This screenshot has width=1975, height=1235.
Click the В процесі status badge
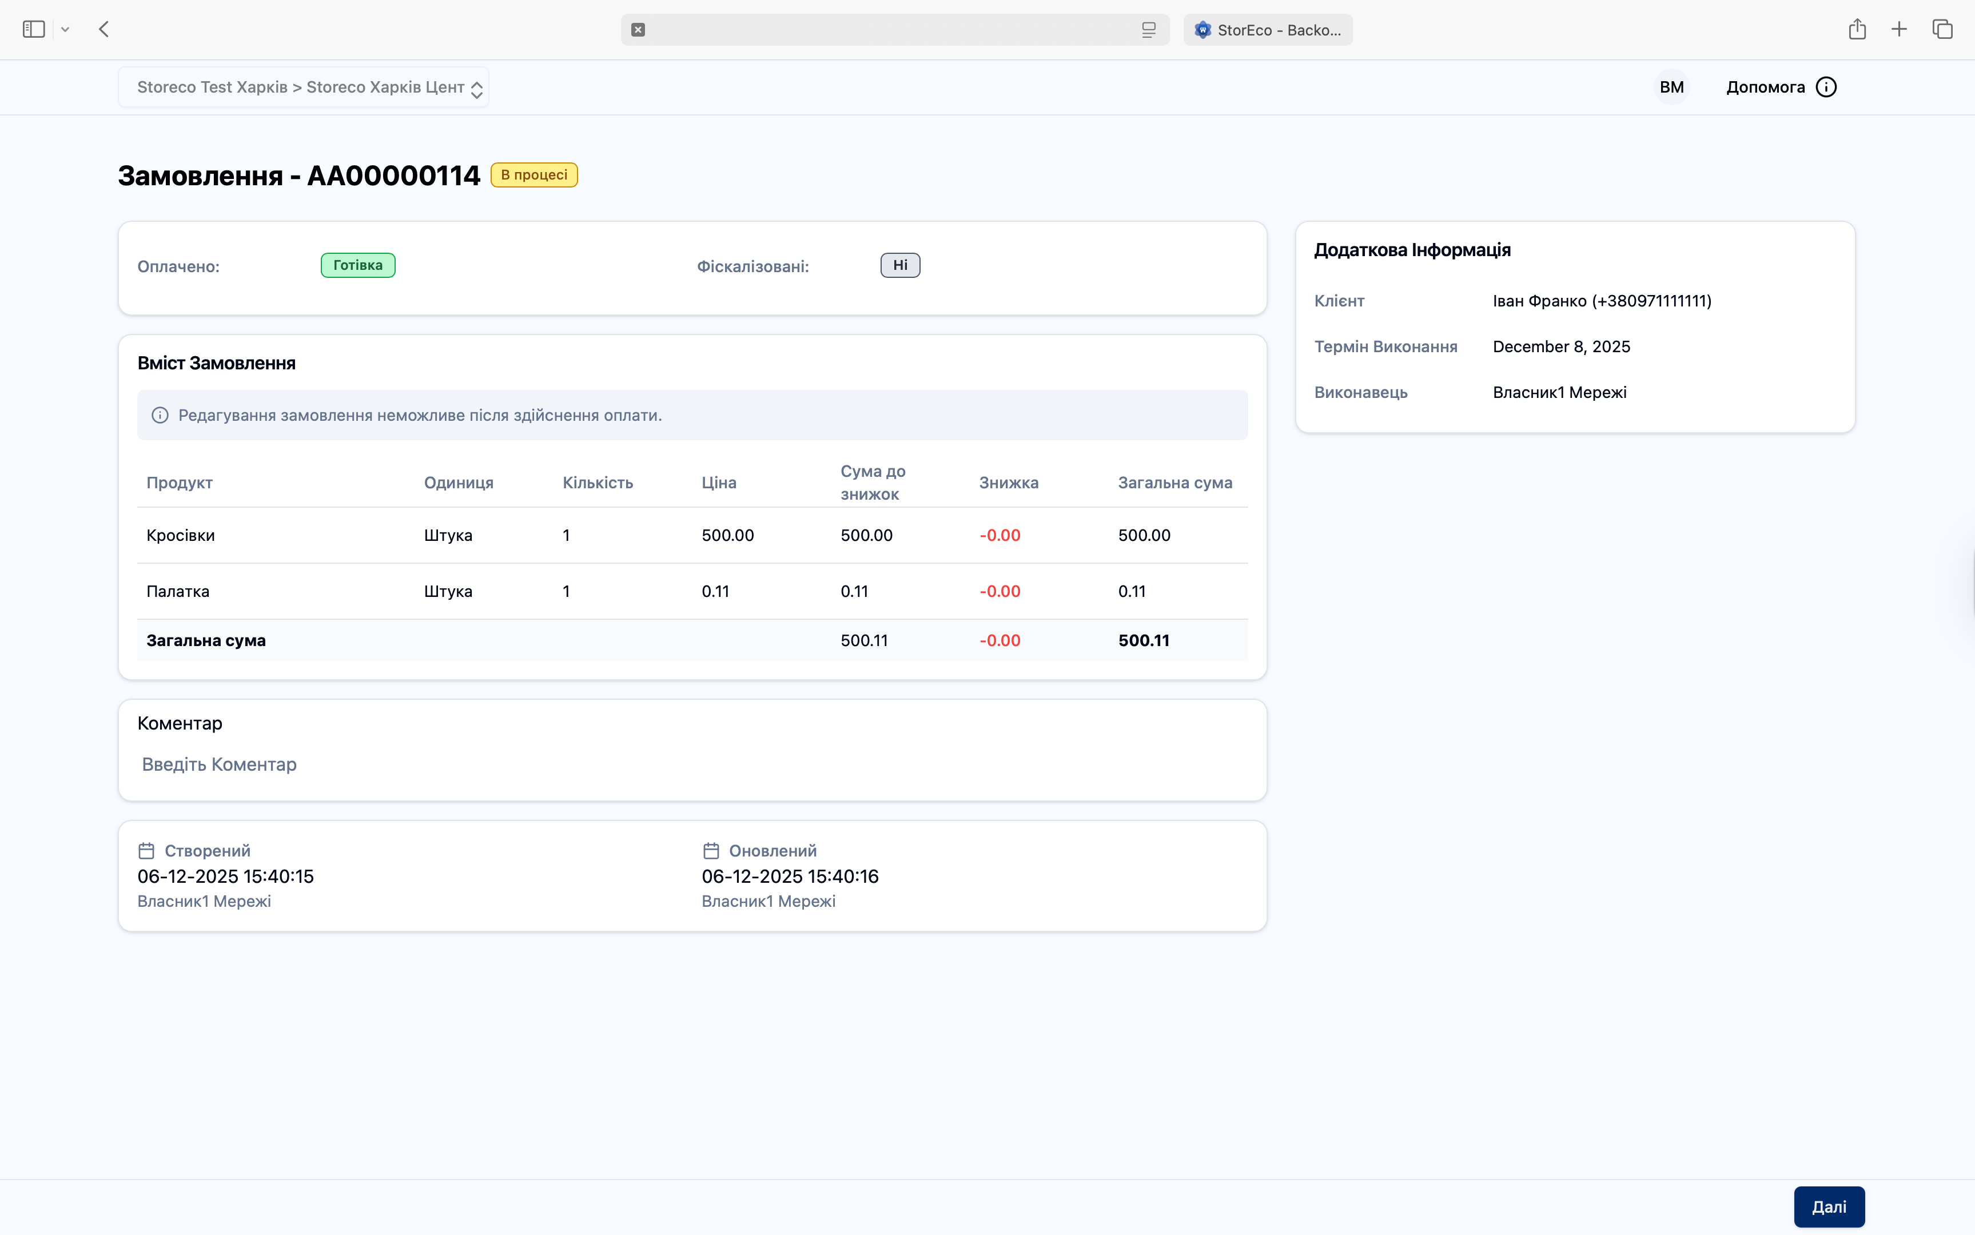534,175
